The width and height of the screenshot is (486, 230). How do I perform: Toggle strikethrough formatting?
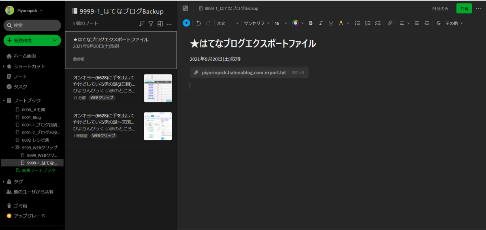(x=439, y=23)
